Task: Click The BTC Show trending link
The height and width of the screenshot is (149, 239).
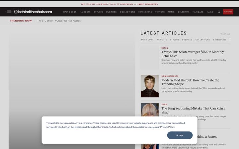Action: click(45, 21)
